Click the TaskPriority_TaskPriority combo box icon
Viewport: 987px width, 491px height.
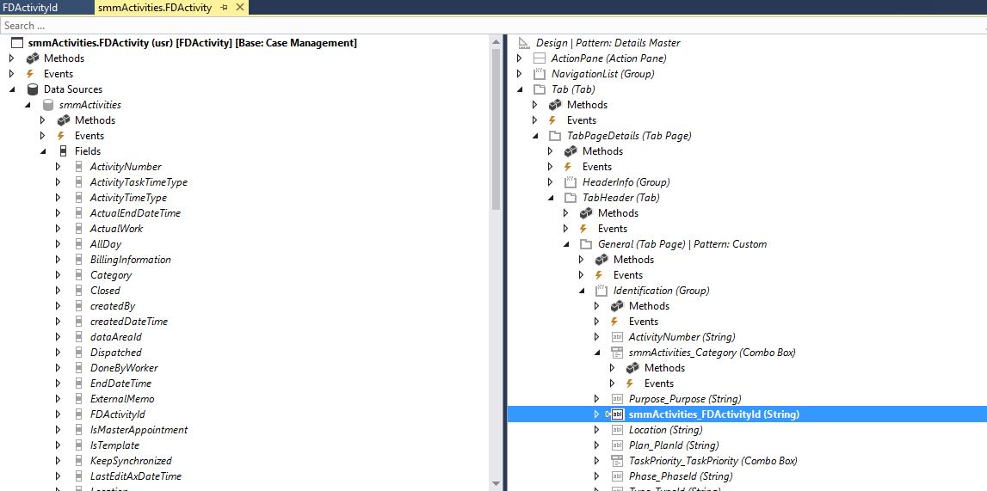[x=617, y=461]
